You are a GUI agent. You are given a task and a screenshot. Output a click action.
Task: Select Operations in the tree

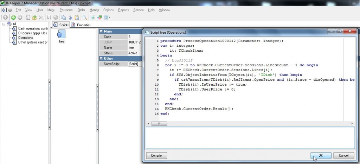[x=26, y=38]
